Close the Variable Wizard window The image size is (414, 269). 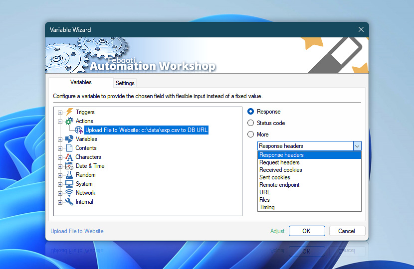click(361, 29)
